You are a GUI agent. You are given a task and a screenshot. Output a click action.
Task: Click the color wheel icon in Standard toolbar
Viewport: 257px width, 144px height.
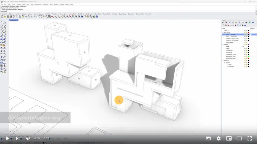pos(73,16)
